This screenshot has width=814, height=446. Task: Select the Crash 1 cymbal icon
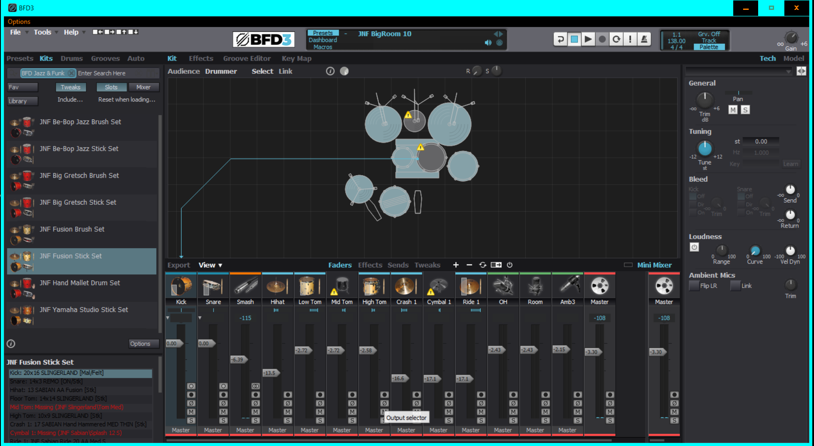pos(406,286)
